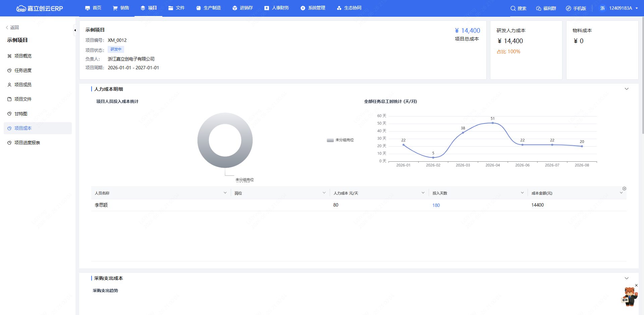The image size is (644, 315).
Task: Click the 2026-04 data point labeled 51
Action: [x=492, y=123]
